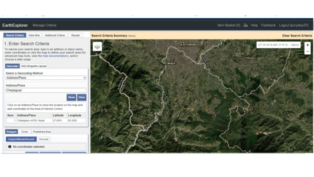Open the Geocoding Method dropdown
Screen dimensions: 314x177
pyautogui.click(x=46, y=78)
